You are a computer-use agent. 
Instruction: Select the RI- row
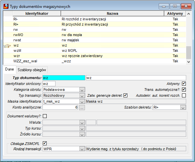[x=95, y=19]
